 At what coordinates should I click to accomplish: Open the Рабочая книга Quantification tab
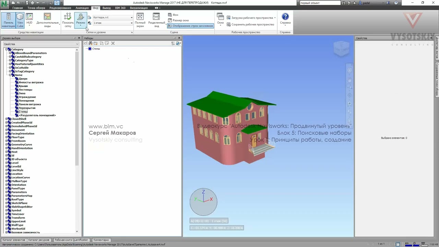click(71, 240)
